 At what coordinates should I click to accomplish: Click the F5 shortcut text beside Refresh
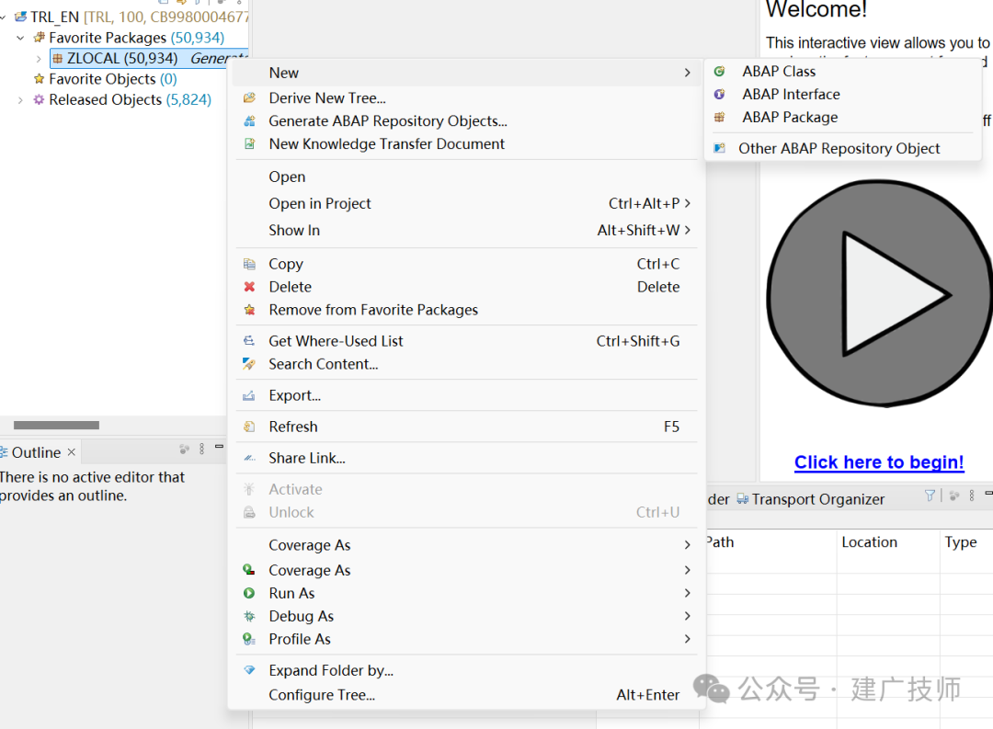[x=671, y=427]
